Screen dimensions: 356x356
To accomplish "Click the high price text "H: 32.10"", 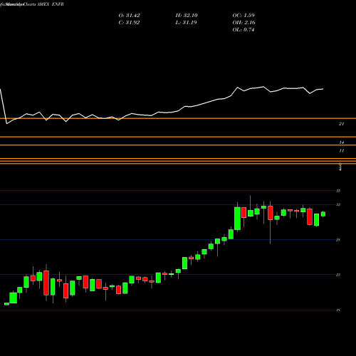I will coord(187,16).
